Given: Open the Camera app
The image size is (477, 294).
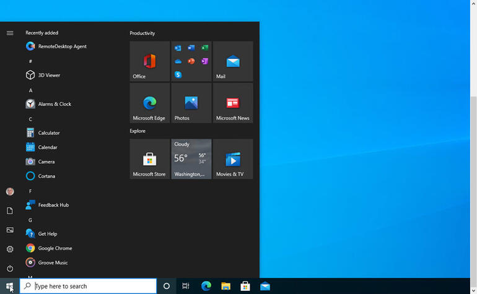Looking at the screenshot, I should pos(40,162).
